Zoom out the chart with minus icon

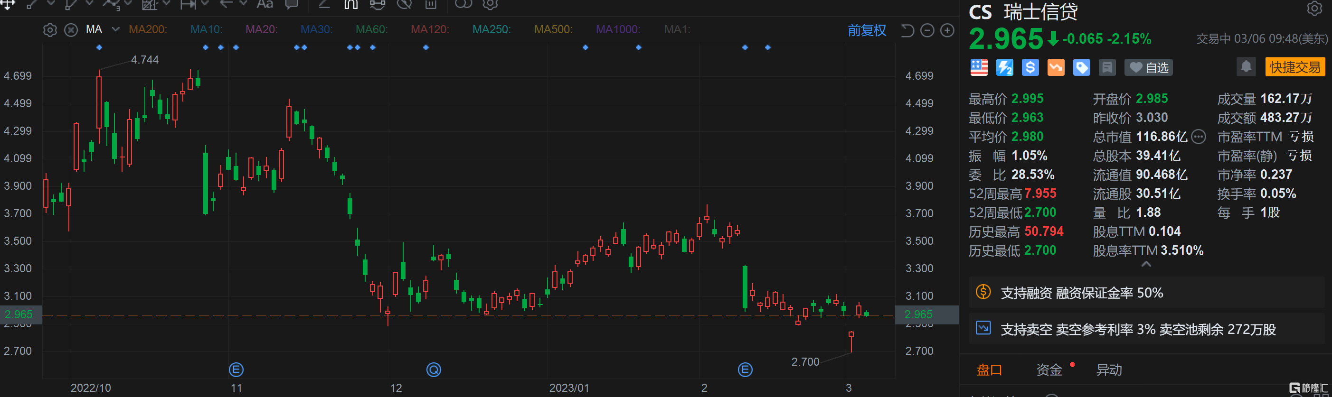click(927, 30)
